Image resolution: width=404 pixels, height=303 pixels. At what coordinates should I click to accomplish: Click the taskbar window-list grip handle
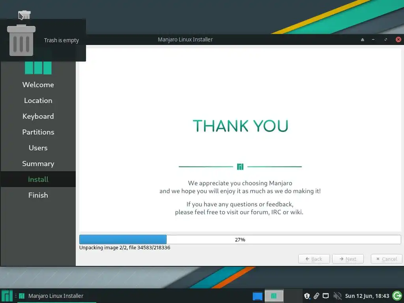coord(15,296)
